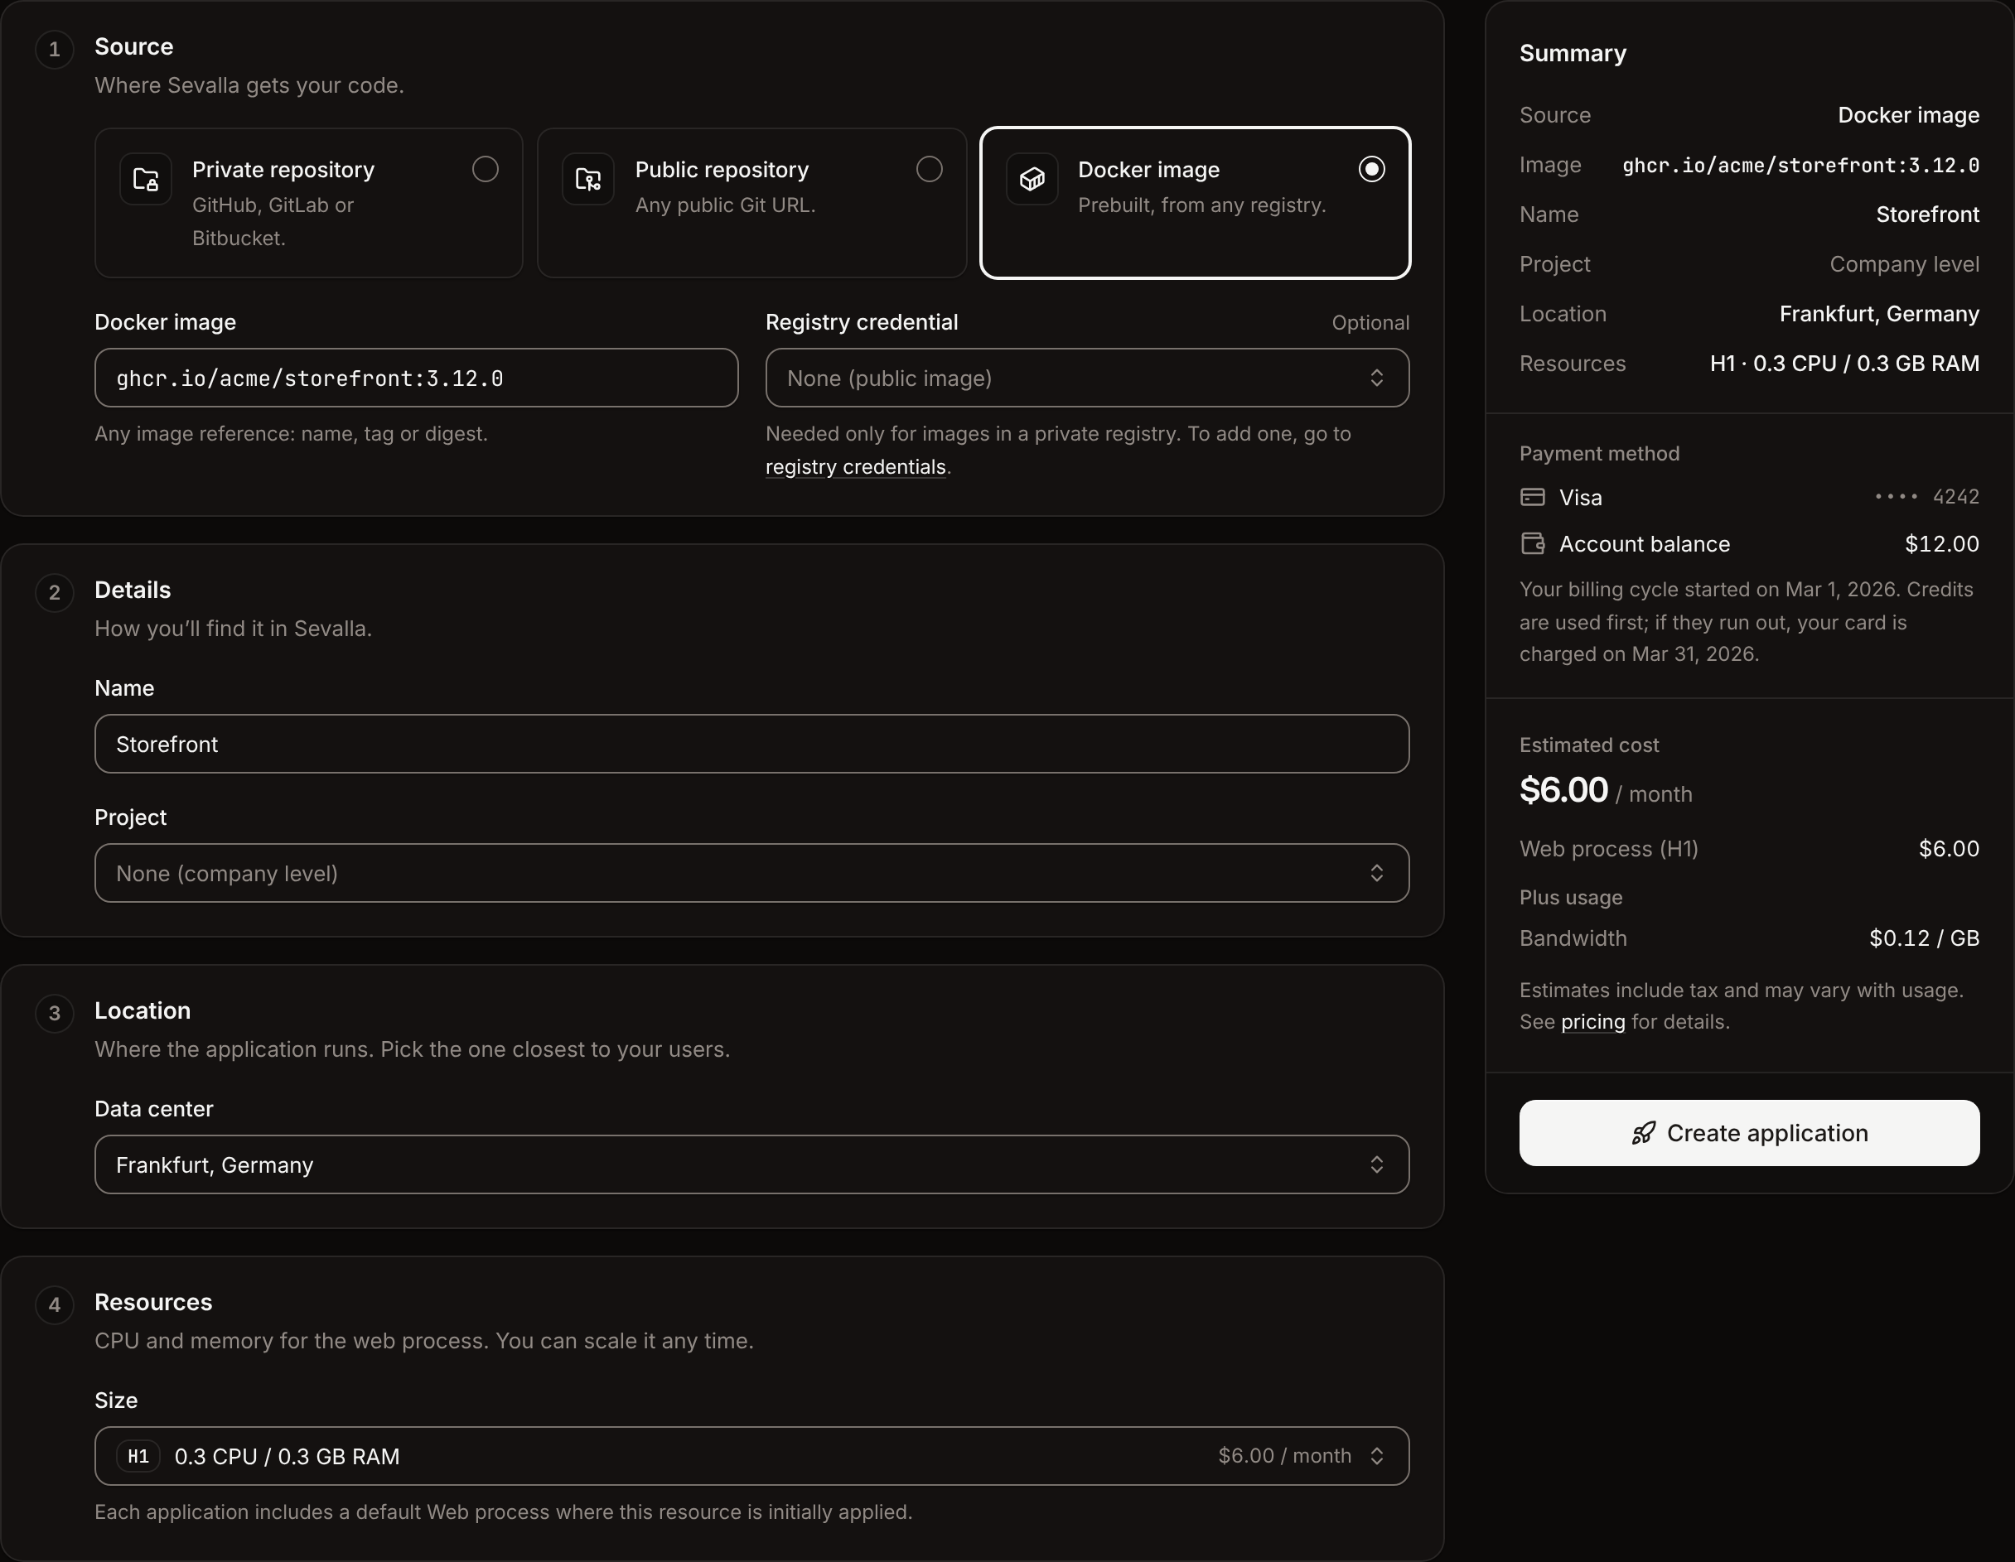This screenshot has width=2015, height=1562.
Task: Select the Docker image radio button
Action: 1372,169
